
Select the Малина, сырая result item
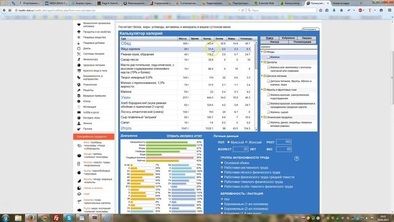point(279,112)
